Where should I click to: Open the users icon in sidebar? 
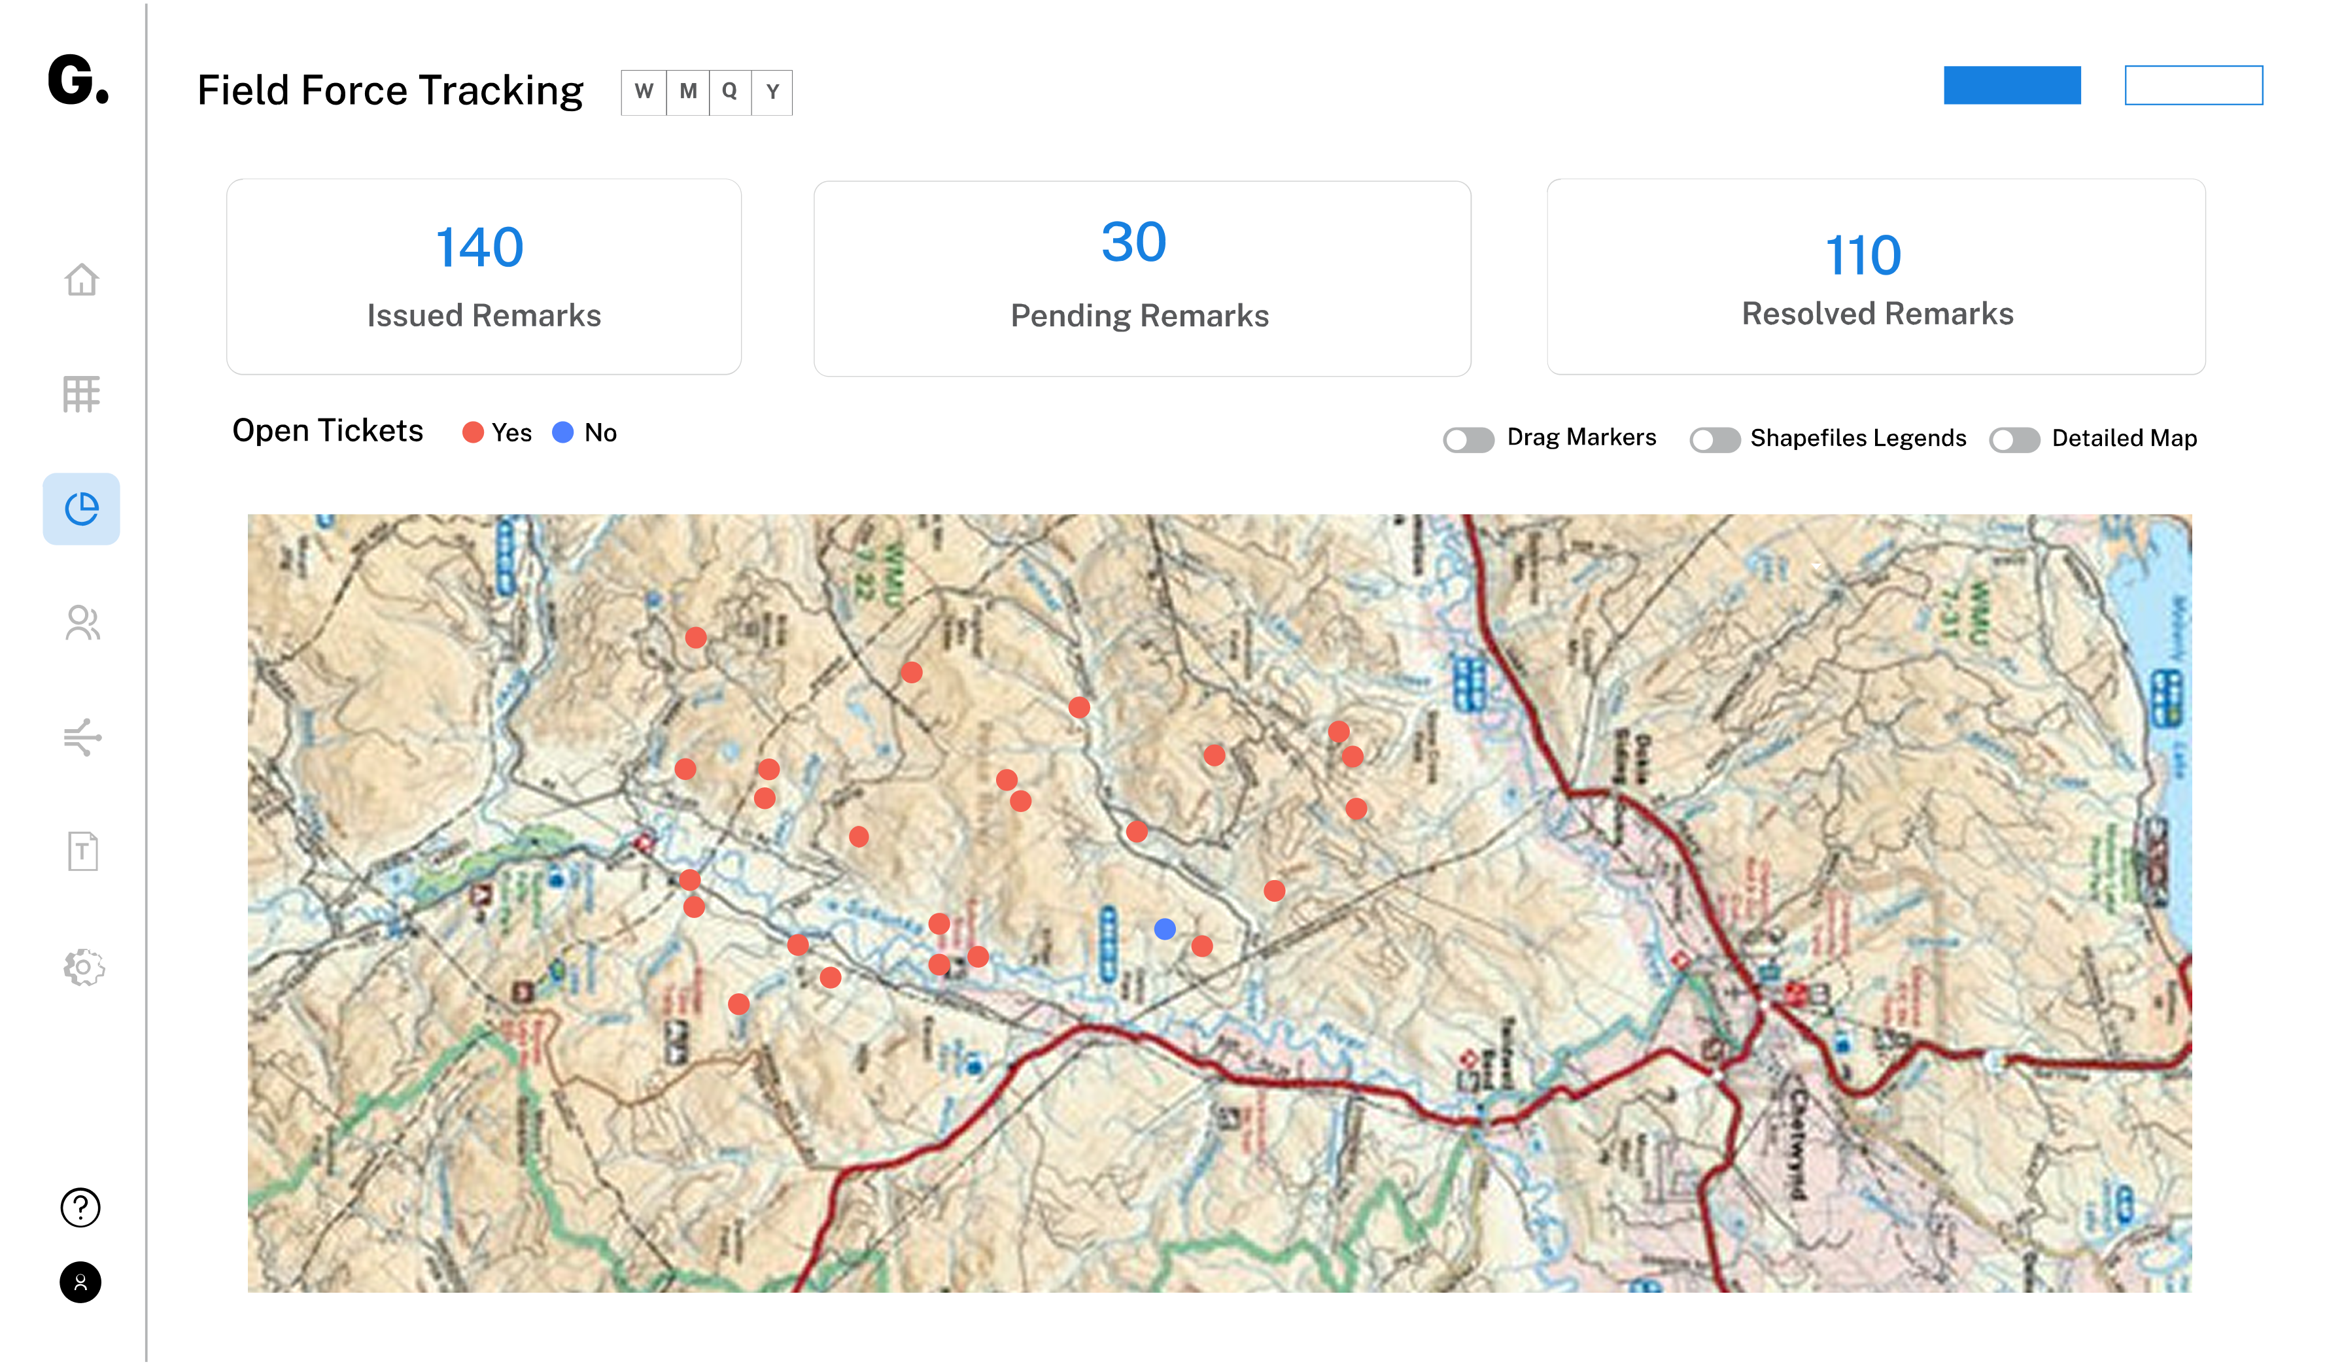click(x=82, y=623)
